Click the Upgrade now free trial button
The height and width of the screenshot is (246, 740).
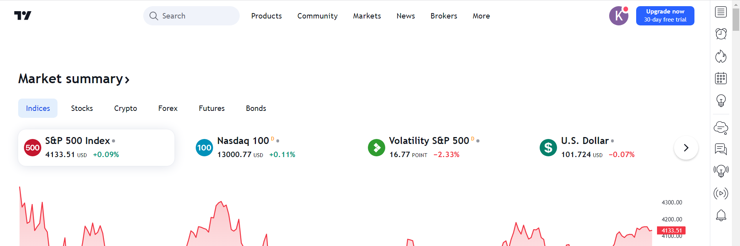pos(665,16)
